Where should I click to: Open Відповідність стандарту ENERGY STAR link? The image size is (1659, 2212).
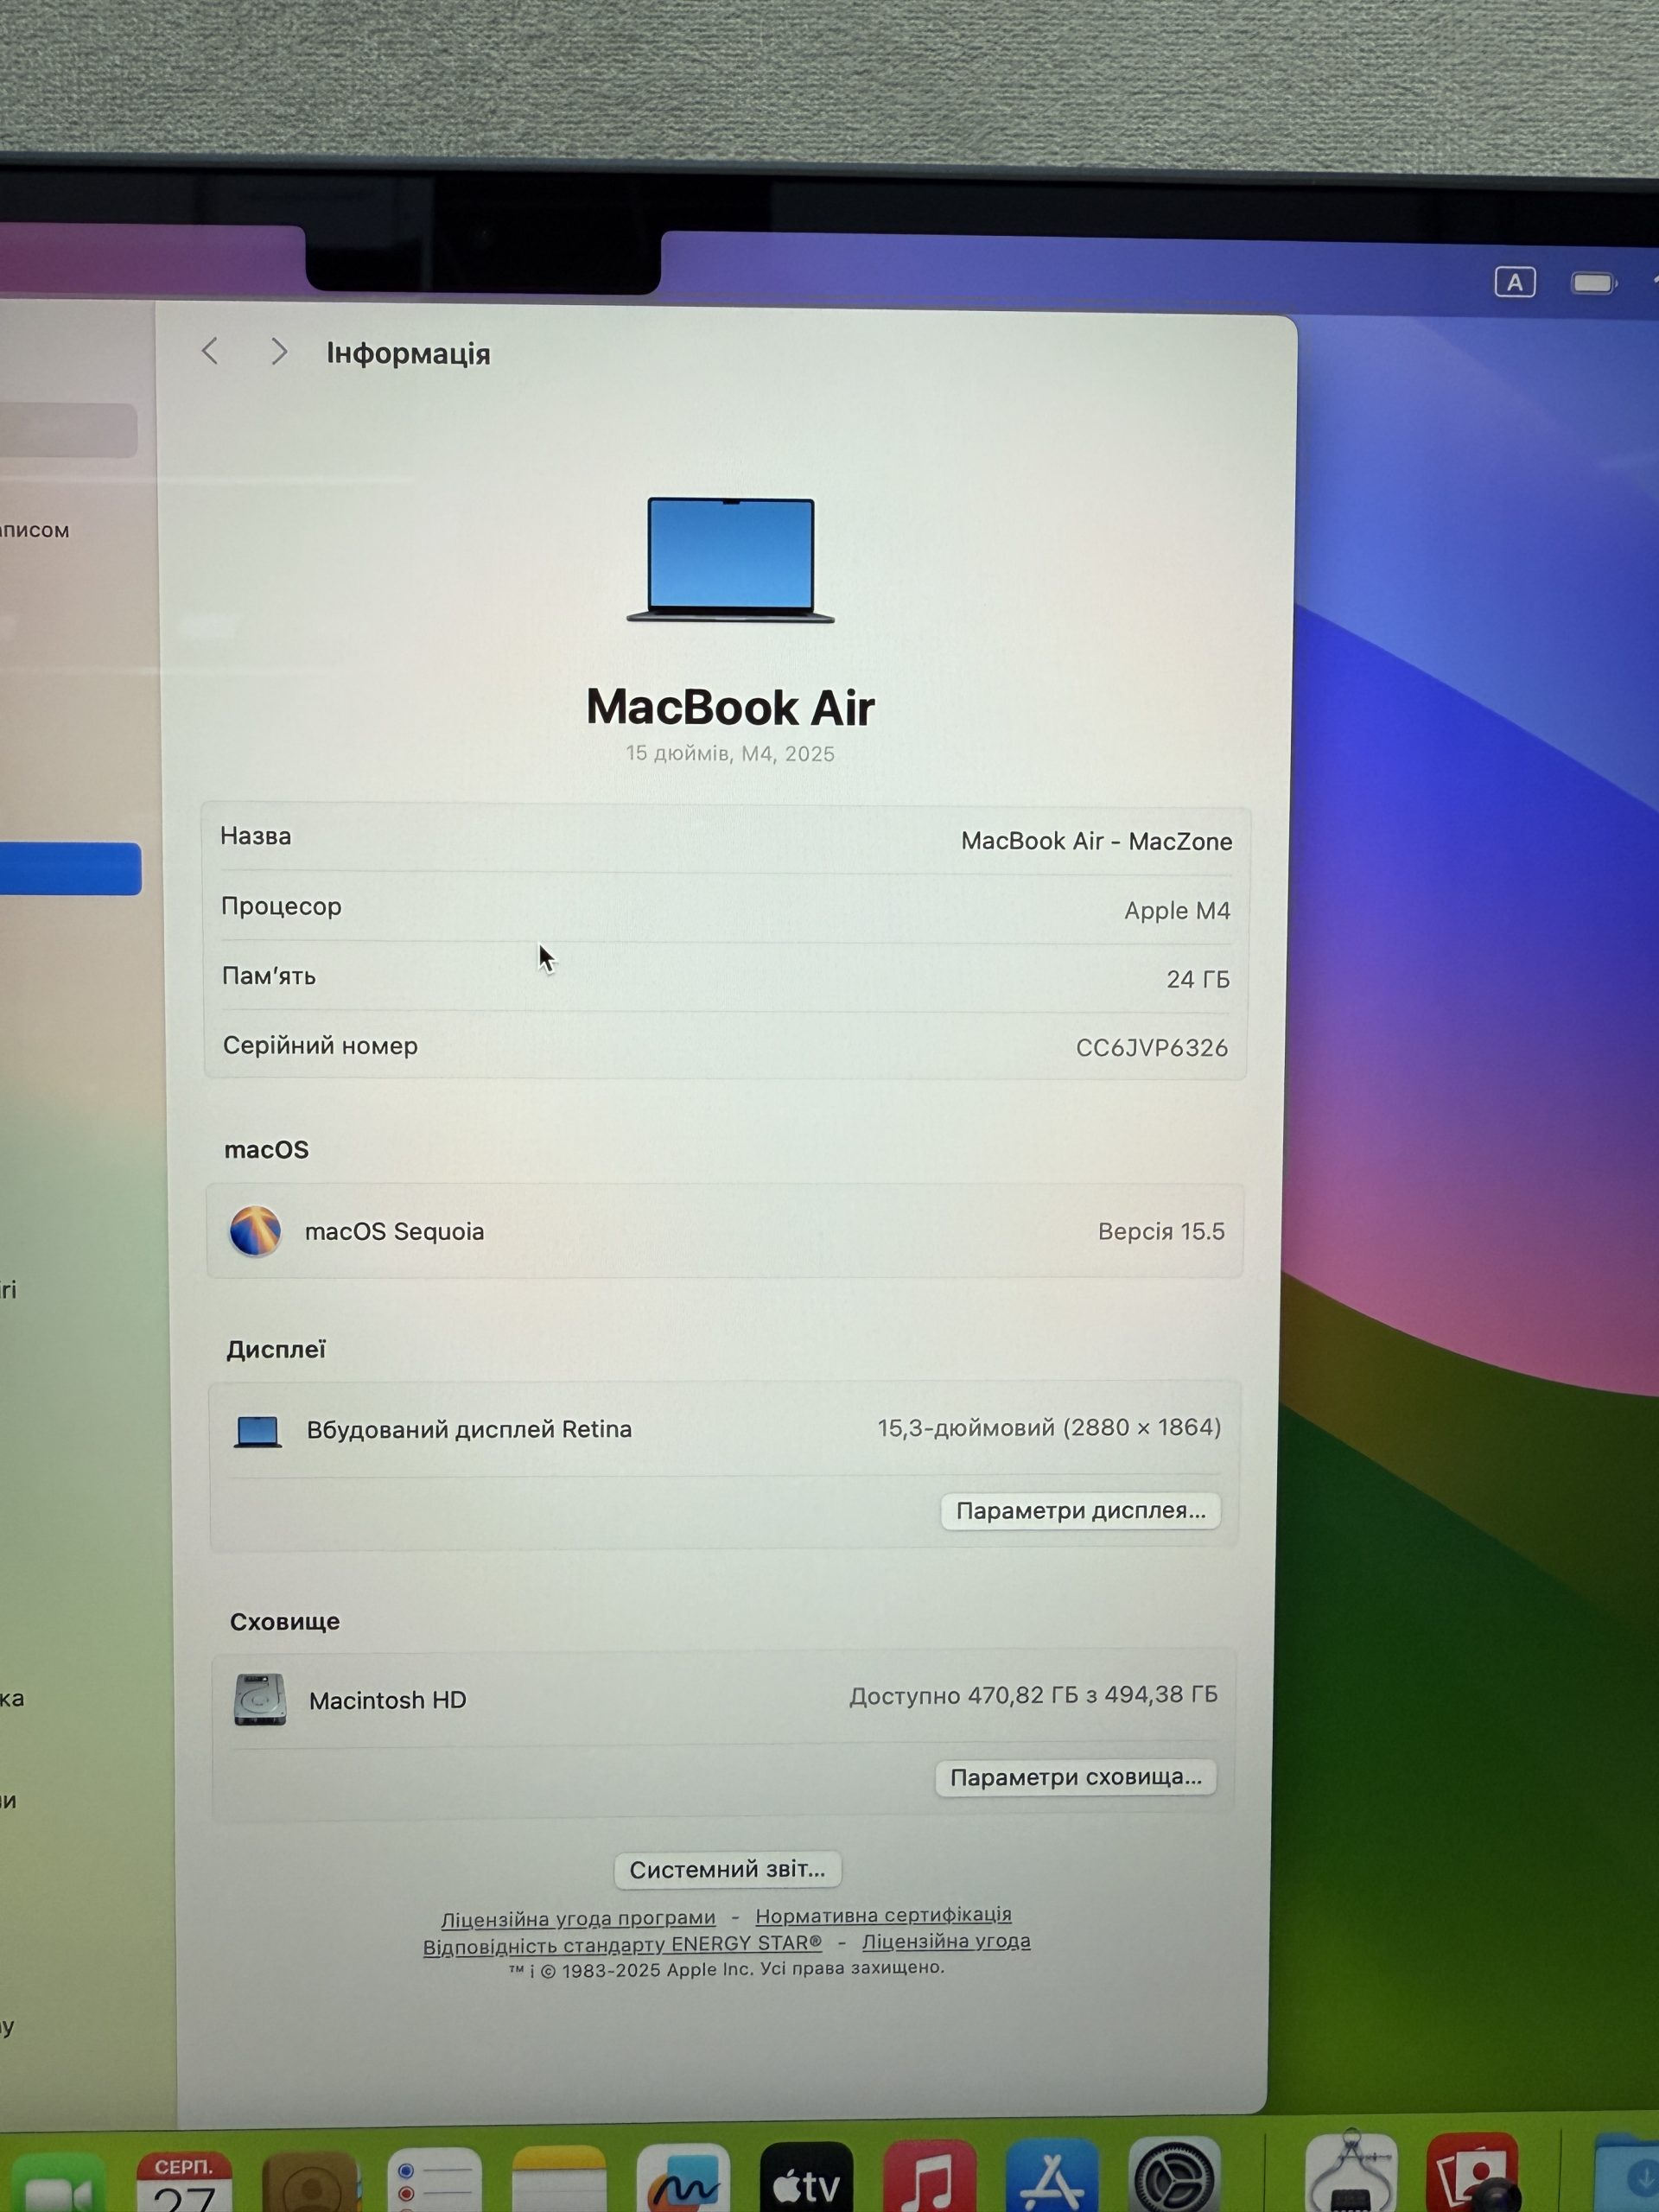click(x=622, y=1945)
